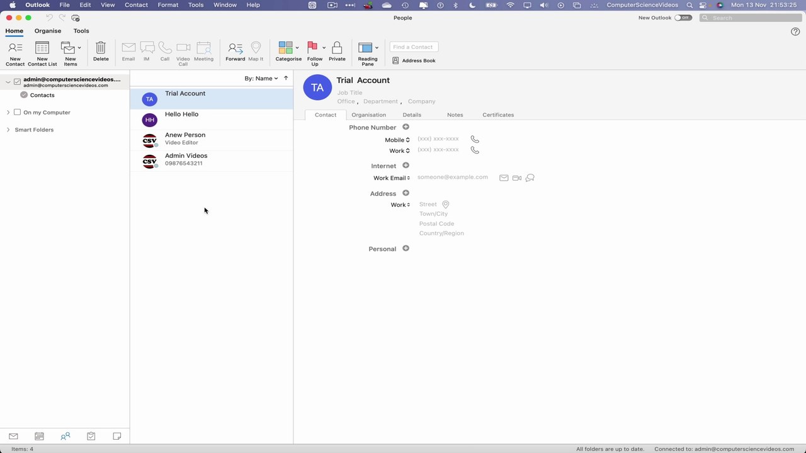Toggle the New Outlook switch
The height and width of the screenshot is (453, 806).
(x=683, y=18)
